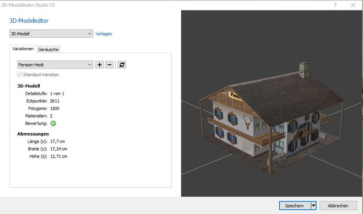Viewport: 363px width, 214px height.
Task: Open the arrow menu next to Speichern
Action: tap(313, 205)
